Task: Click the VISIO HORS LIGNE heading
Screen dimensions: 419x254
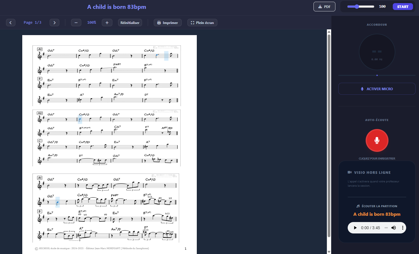Action: click(373, 172)
